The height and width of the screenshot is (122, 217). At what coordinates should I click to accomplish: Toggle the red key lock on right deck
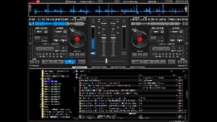[x=179, y=48]
